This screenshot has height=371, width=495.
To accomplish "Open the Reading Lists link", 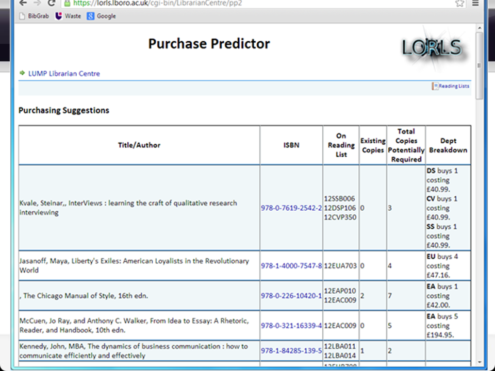I will (451, 86).
